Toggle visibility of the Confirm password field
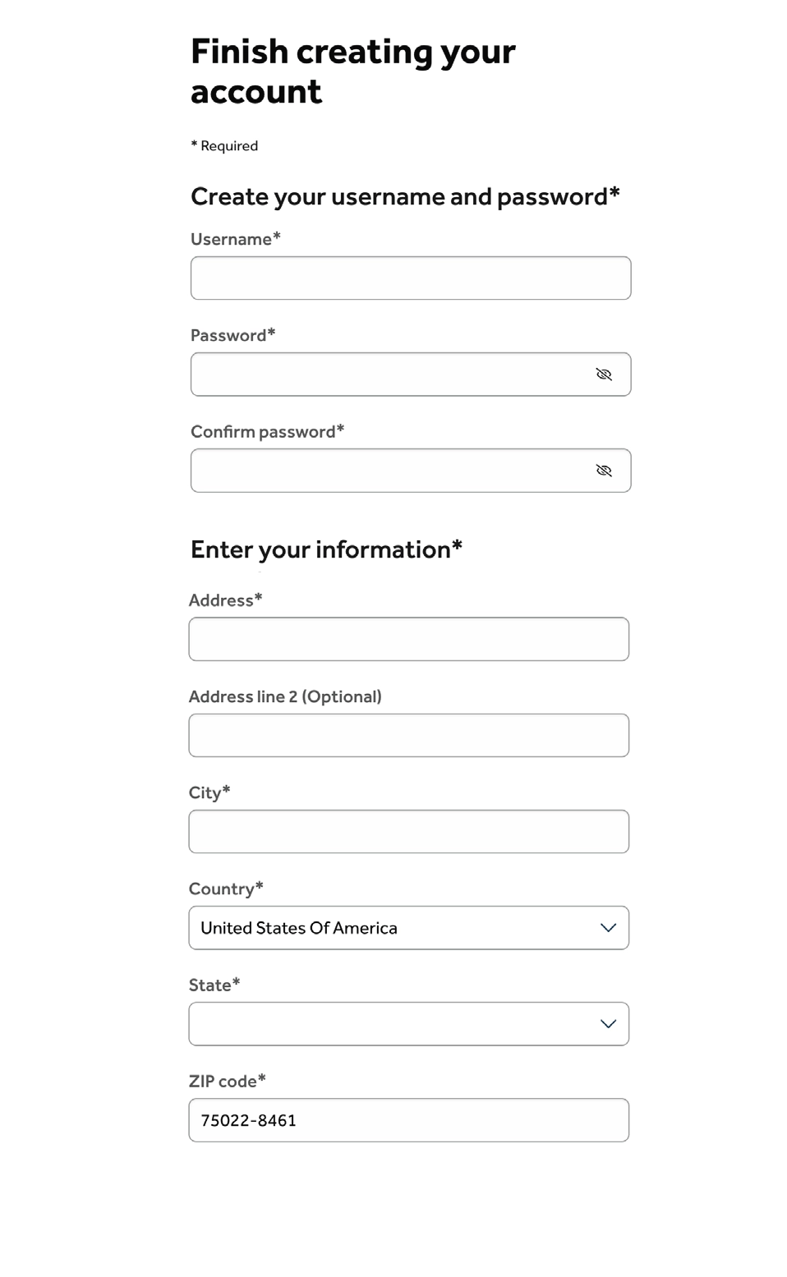The width and height of the screenshot is (787, 1277). [604, 471]
